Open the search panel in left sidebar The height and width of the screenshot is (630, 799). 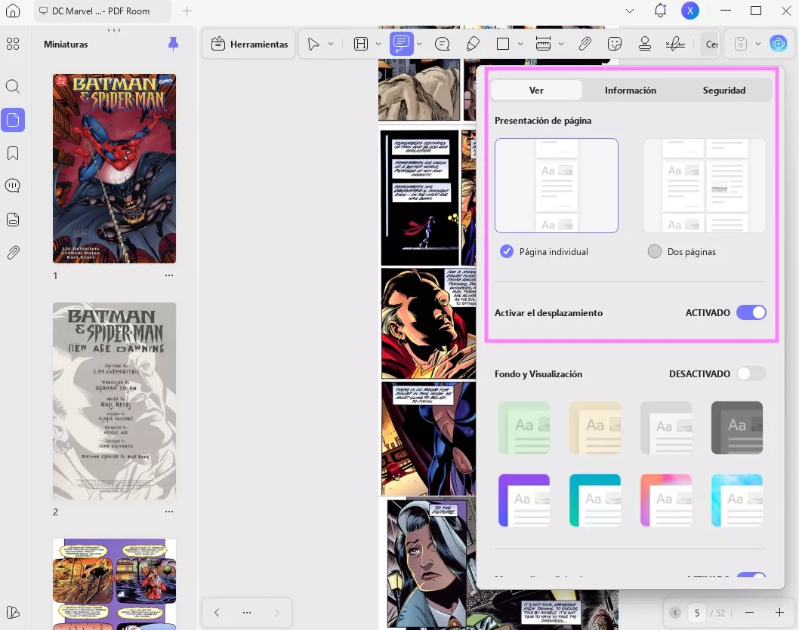[x=13, y=86]
